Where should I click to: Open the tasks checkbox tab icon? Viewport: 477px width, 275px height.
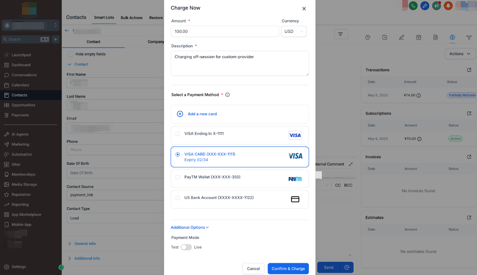(385, 37)
